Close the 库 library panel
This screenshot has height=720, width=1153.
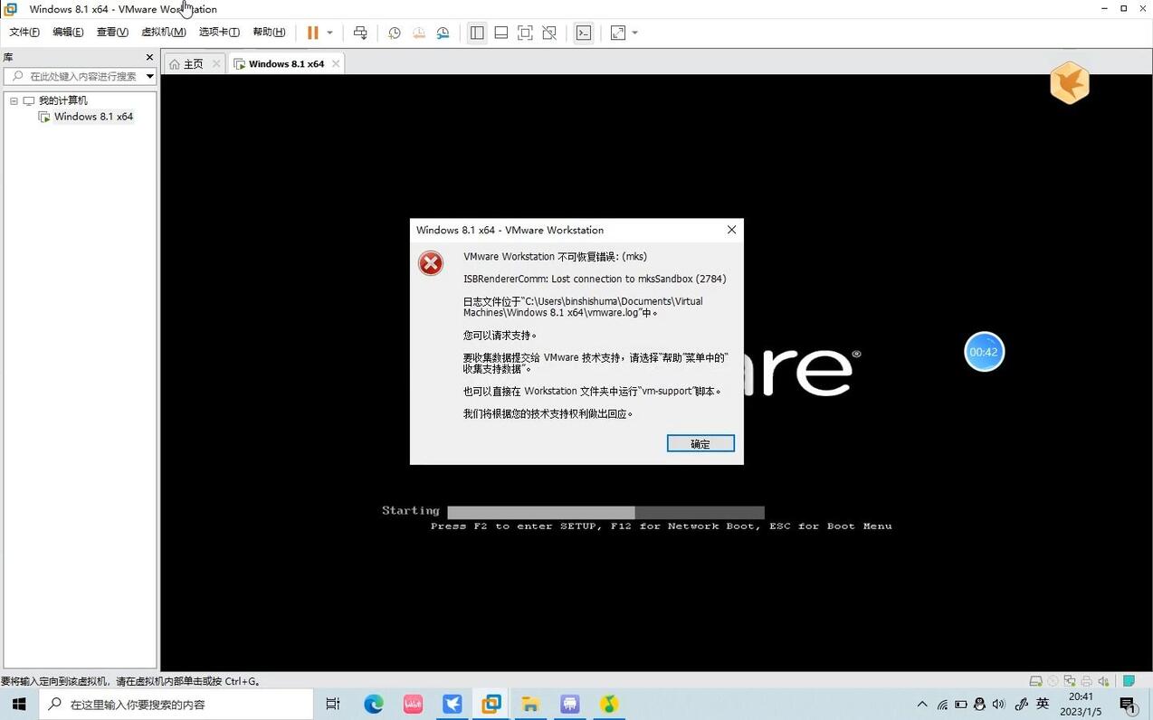149,57
